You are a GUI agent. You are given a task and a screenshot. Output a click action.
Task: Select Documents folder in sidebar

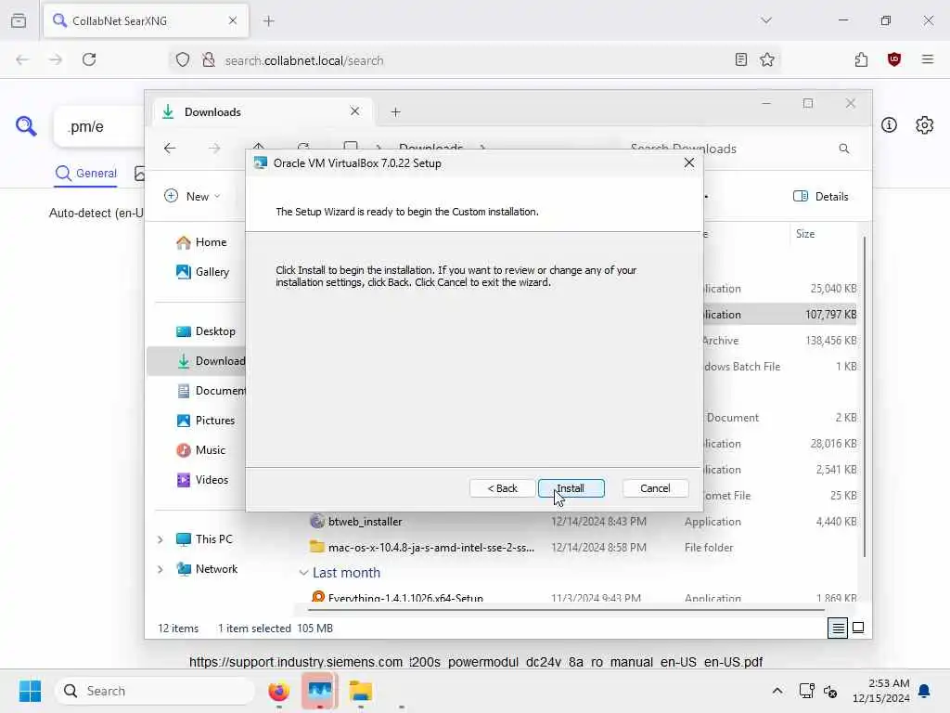(x=211, y=391)
